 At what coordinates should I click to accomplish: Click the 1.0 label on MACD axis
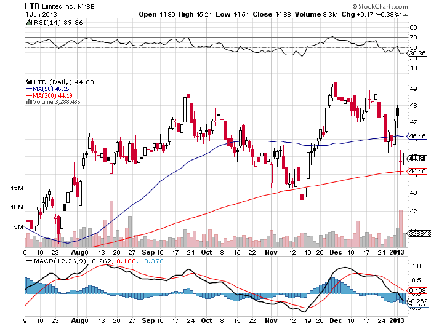pos(416,266)
